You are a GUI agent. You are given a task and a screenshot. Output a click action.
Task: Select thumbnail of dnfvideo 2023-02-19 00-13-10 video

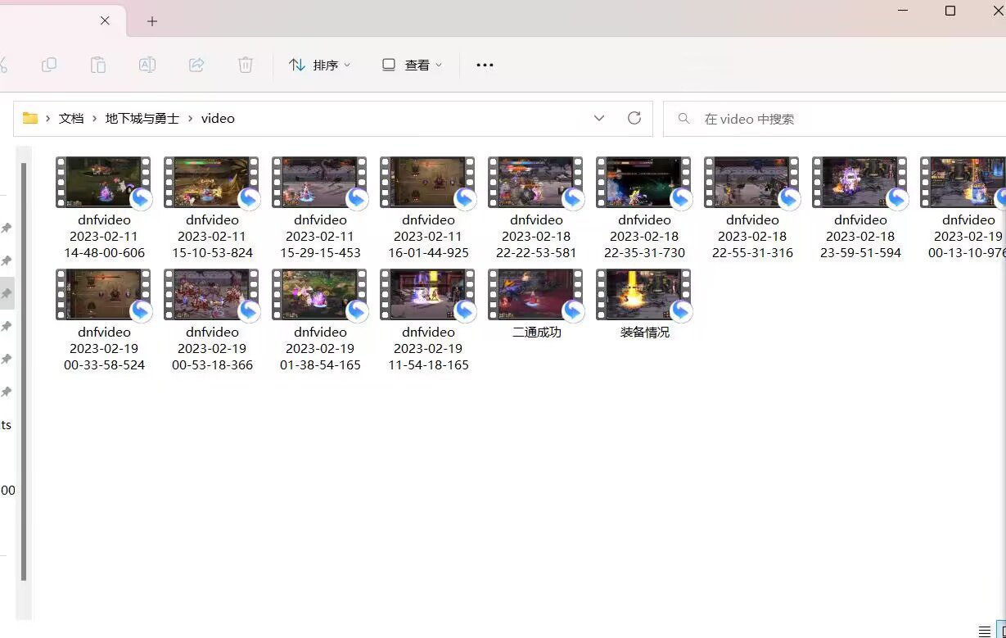[x=963, y=183]
